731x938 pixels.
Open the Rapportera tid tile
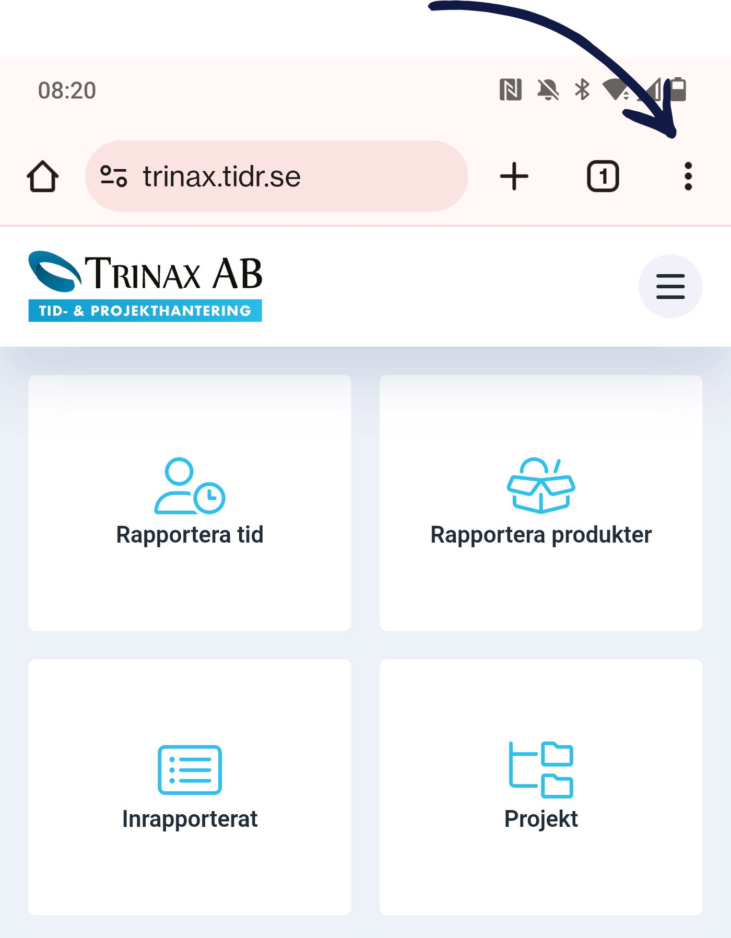[x=190, y=503]
